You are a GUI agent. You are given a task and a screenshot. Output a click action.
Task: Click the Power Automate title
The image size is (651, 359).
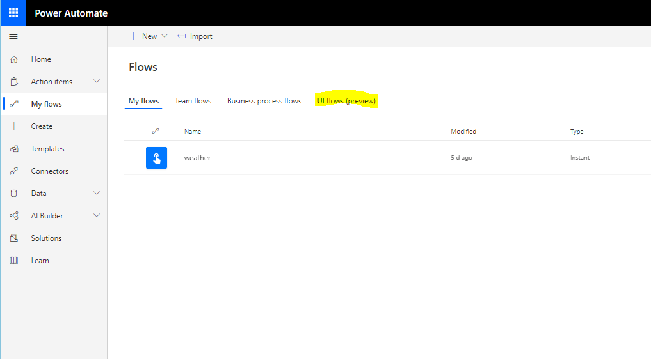tap(72, 13)
